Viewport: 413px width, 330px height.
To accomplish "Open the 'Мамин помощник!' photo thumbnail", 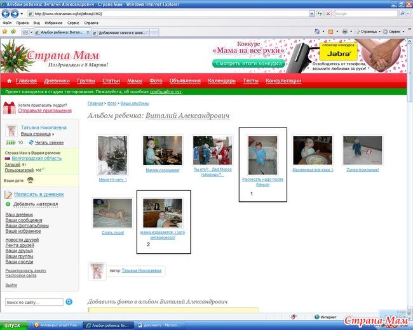I will [158, 152].
